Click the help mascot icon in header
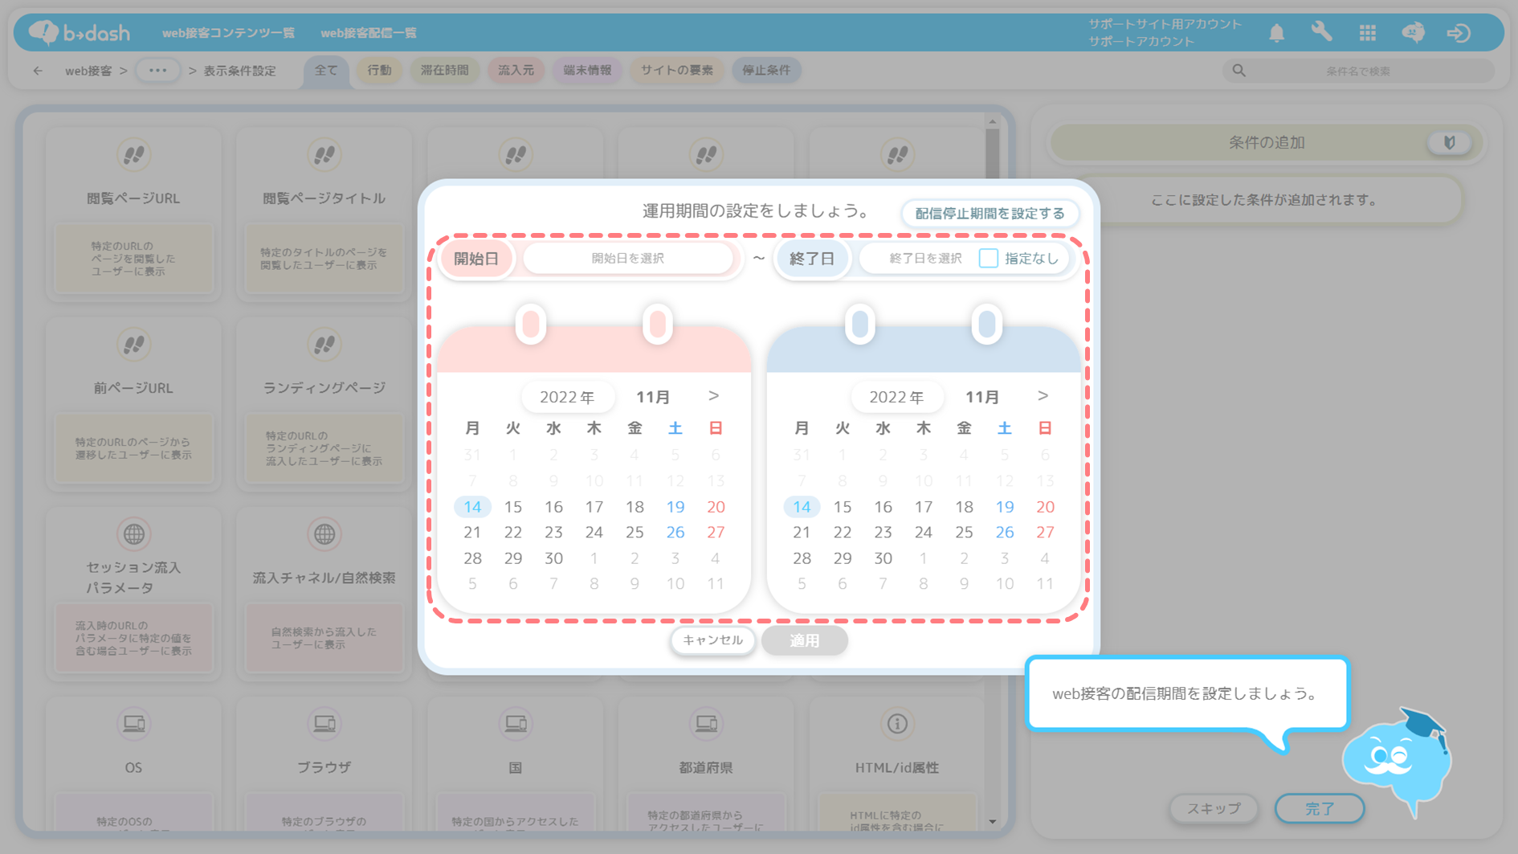This screenshot has height=854, width=1518. [1413, 33]
